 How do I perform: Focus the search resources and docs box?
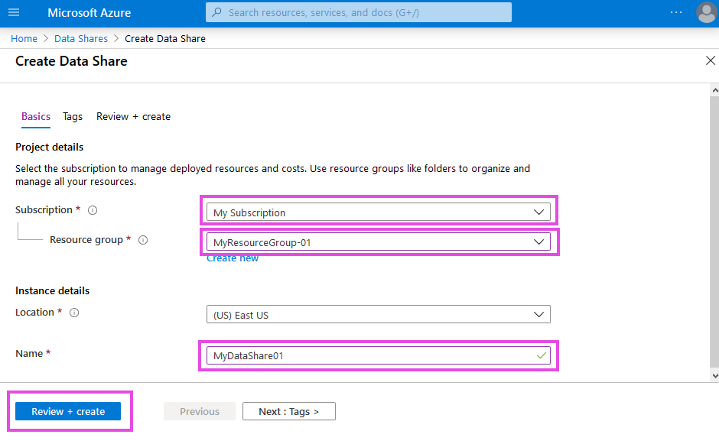click(x=359, y=12)
